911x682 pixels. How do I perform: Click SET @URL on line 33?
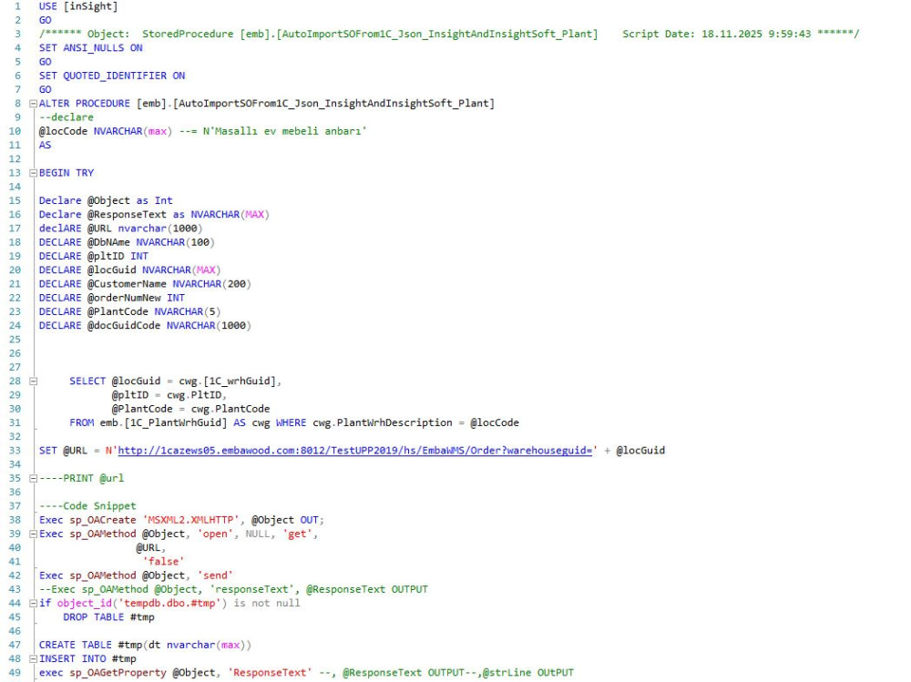tap(64, 451)
